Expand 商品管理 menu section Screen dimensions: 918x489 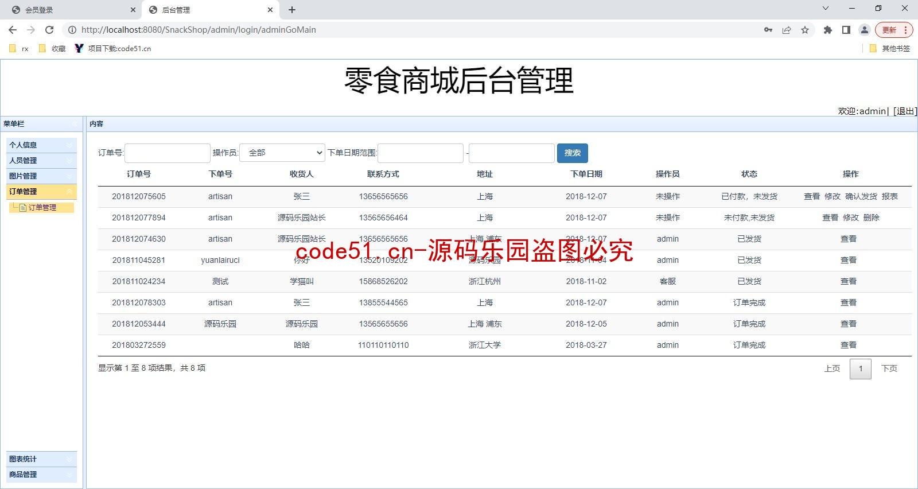pyautogui.click(x=41, y=475)
